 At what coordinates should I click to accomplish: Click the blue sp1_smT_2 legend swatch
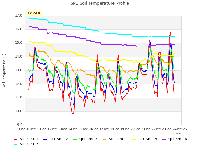point(45,139)
